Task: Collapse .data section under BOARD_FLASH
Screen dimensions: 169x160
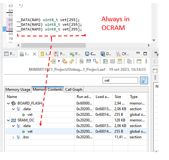Action: coord(13,109)
